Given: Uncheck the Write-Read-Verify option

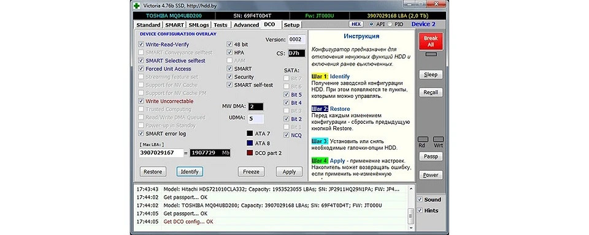Looking at the screenshot, I should 141,44.
